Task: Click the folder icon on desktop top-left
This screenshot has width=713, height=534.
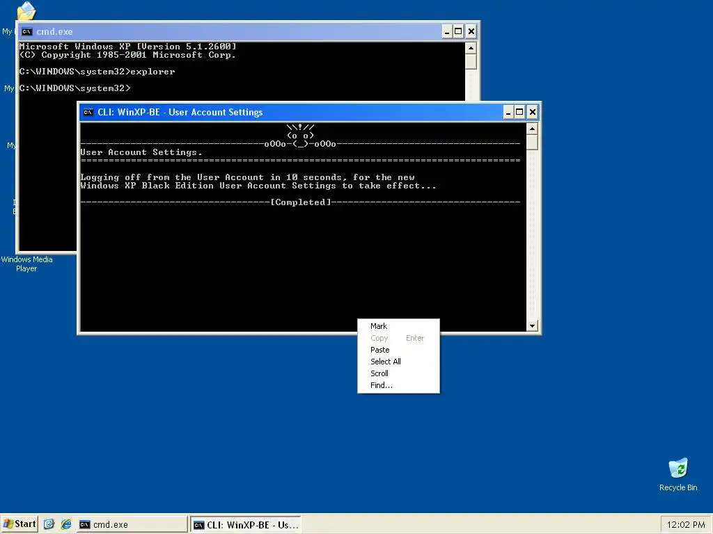Action: 26,11
